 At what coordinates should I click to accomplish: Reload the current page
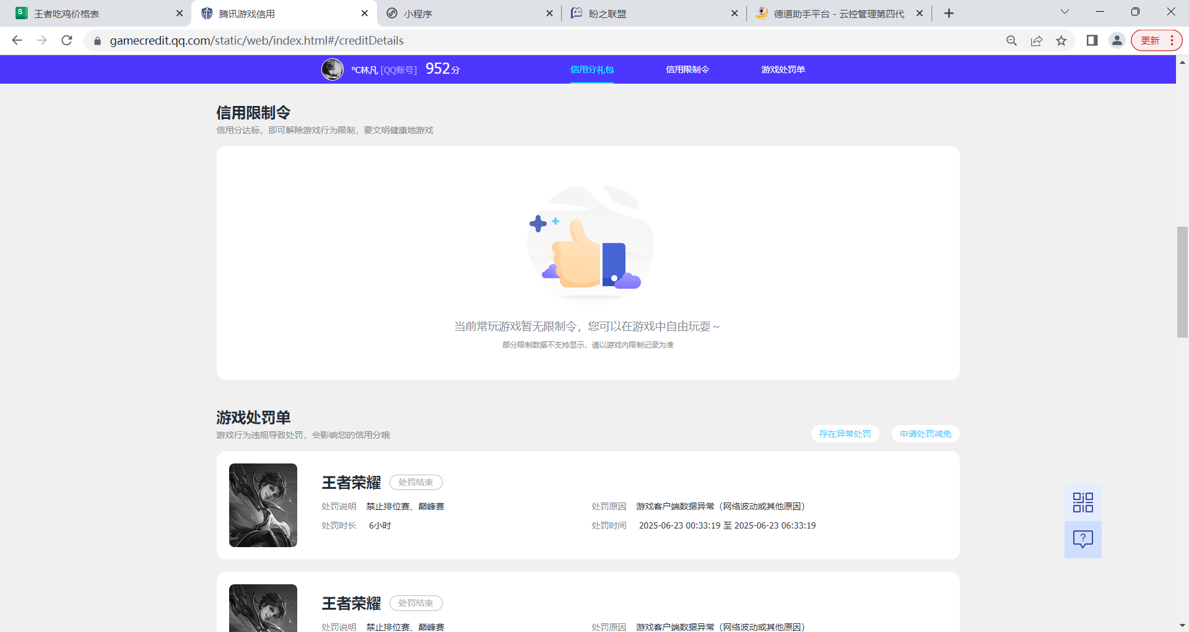tap(67, 40)
